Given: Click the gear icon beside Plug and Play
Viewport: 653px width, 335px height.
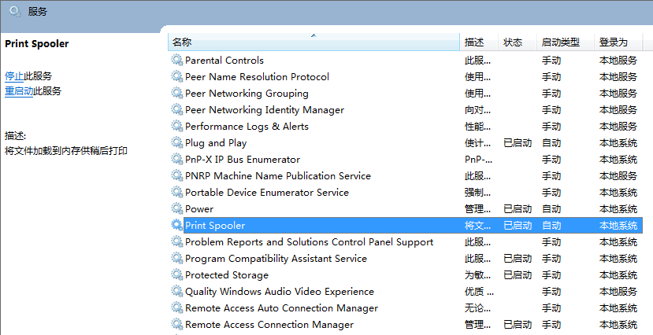Looking at the screenshot, I should pyautogui.click(x=177, y=143).
